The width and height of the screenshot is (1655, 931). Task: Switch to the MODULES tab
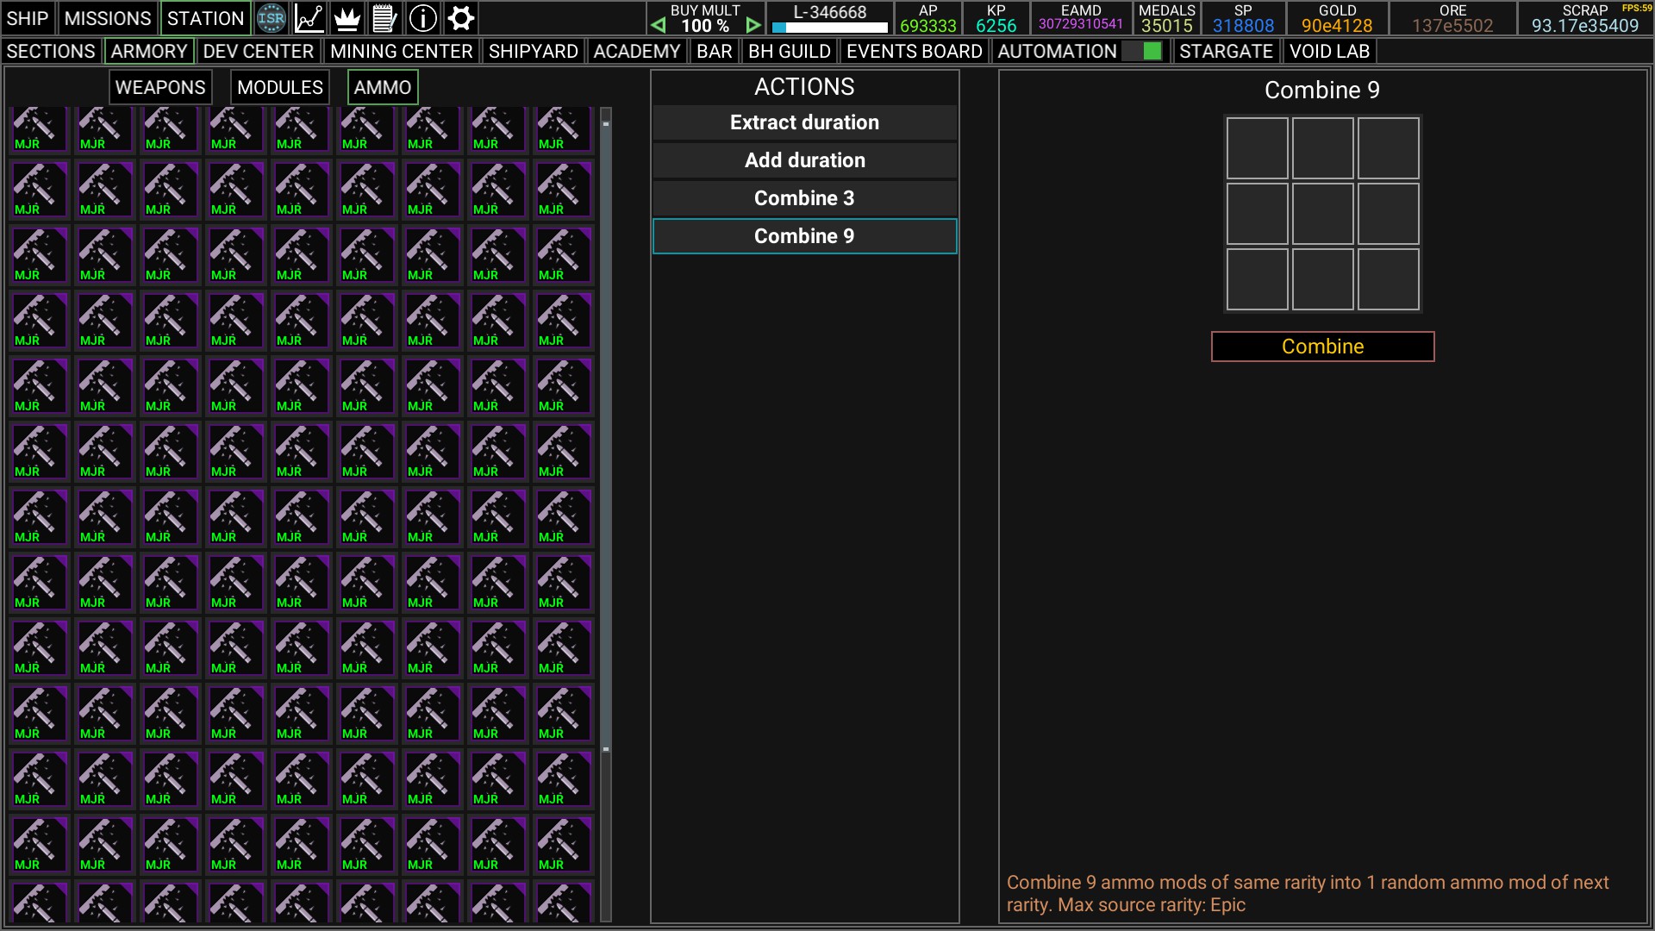pyautogui.click(x=280, y=87)
